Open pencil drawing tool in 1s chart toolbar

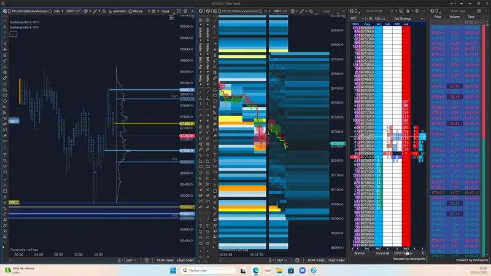[301, 11]
